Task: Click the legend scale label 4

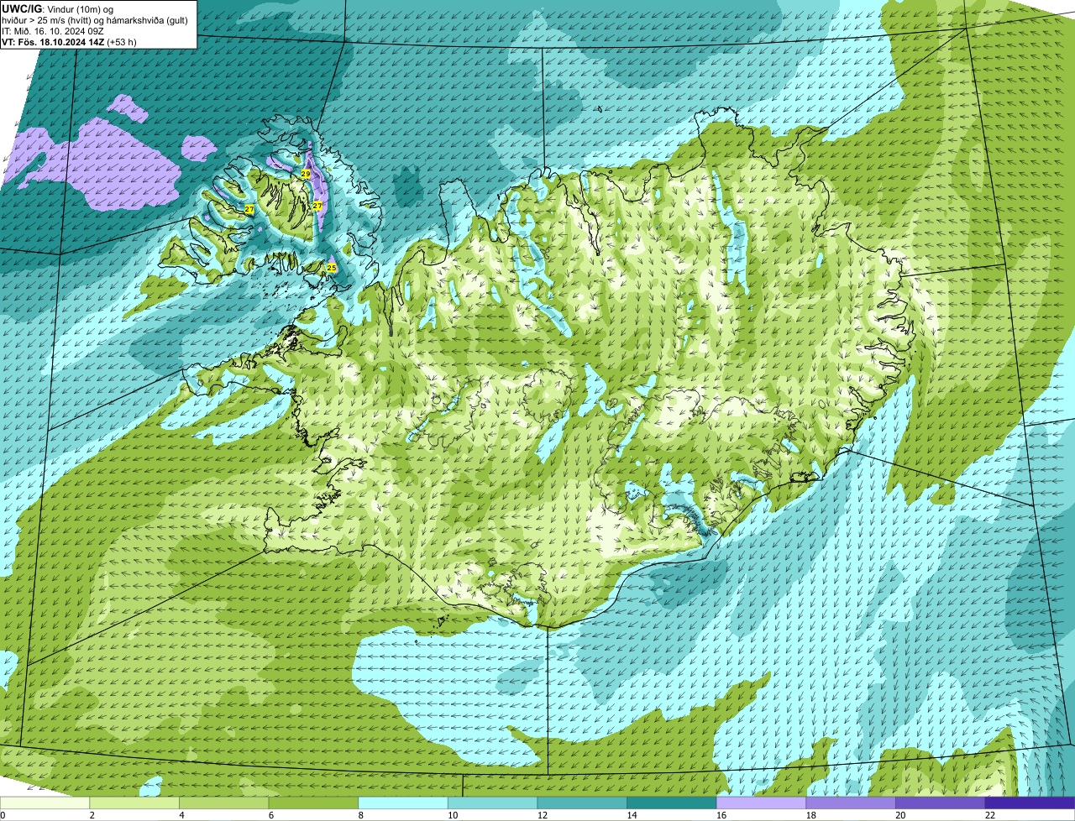Action: [181, 815]
